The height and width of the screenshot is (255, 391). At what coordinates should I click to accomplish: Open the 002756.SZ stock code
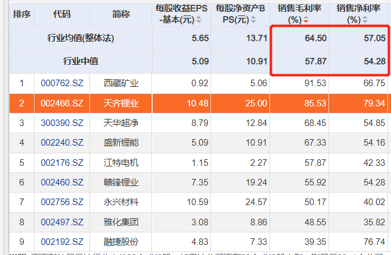pyautogui.click(x=62, y=202)
